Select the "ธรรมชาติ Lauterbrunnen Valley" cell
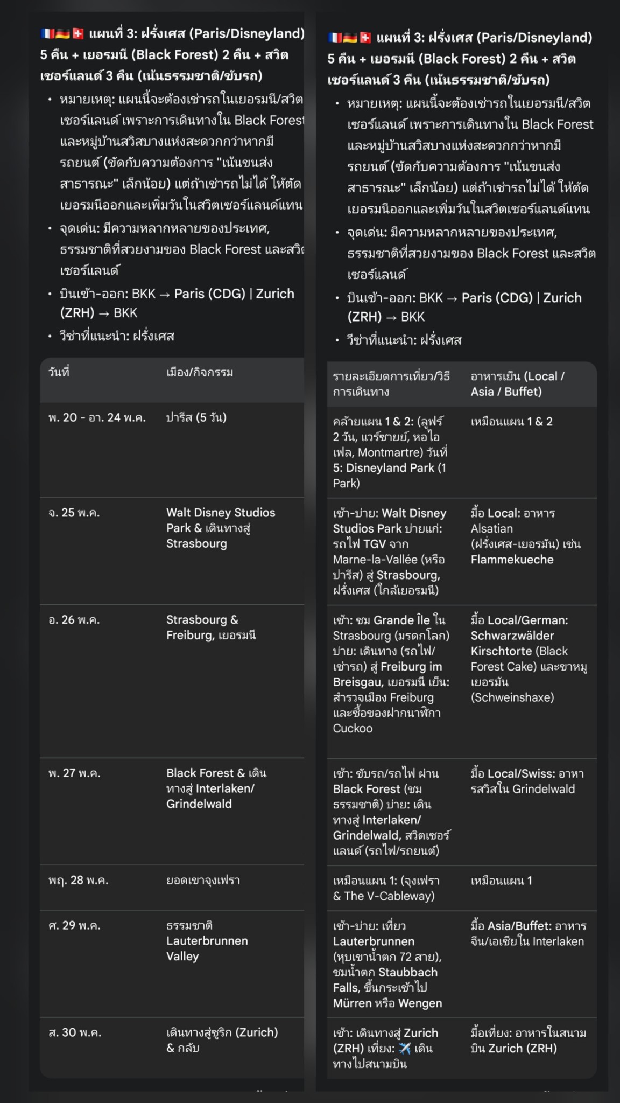This screenshot has width=620, height=1103. 207,941
